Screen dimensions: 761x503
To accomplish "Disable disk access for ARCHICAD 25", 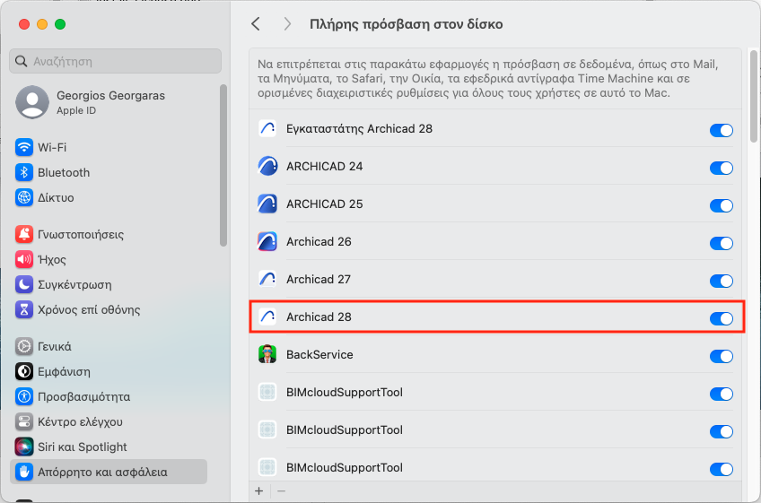I will 722,205.
